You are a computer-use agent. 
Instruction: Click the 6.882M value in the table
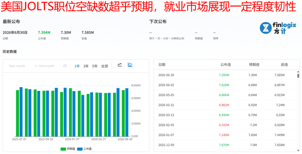pyautogui.click(x=224, y=105)
